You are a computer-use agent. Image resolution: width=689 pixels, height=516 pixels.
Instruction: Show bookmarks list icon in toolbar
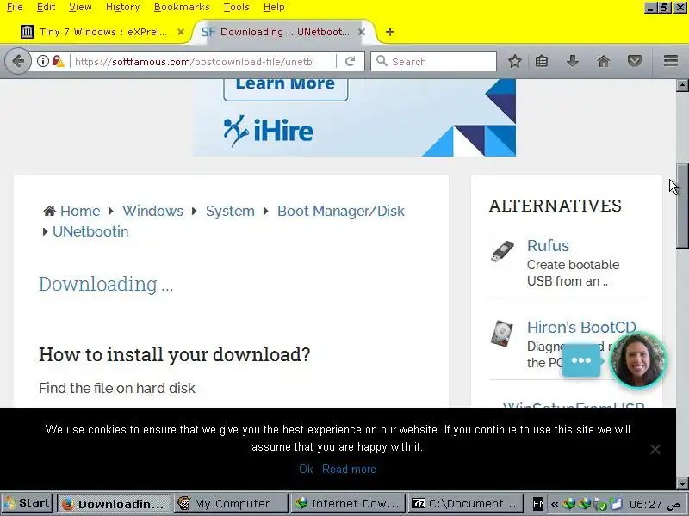[542, 61]
